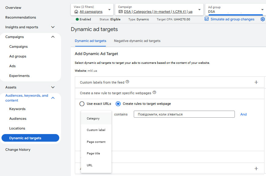
Task: Click the help icon beside Create a new rule
Action: pyautogui.click(x=154, y=92)
